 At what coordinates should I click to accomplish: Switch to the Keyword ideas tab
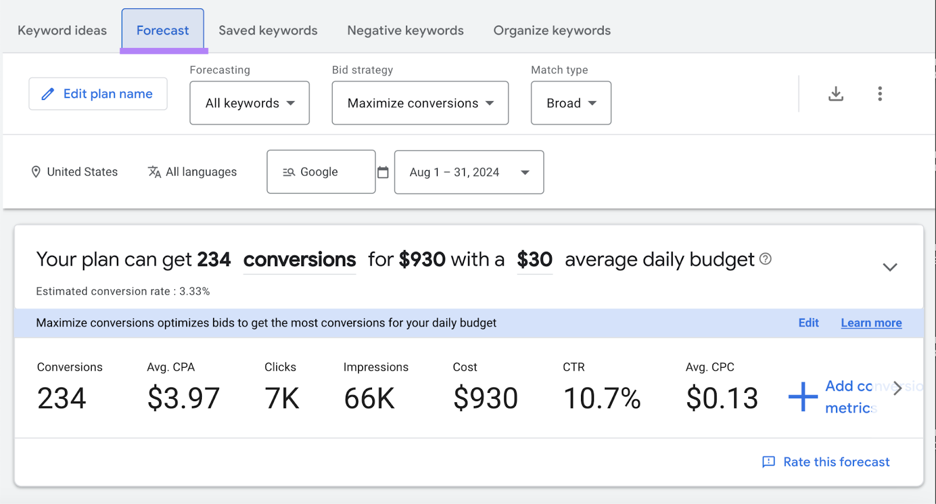pyautogui.click(x=62, y=30)
